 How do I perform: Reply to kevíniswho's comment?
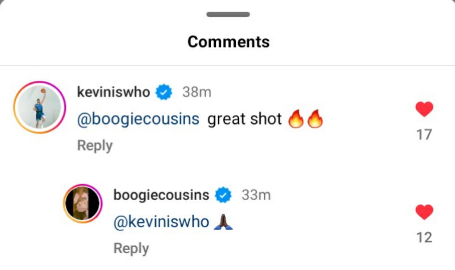point(95,146)
